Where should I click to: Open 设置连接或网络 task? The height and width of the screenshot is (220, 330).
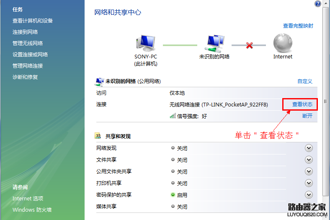(x=30, y=55)
